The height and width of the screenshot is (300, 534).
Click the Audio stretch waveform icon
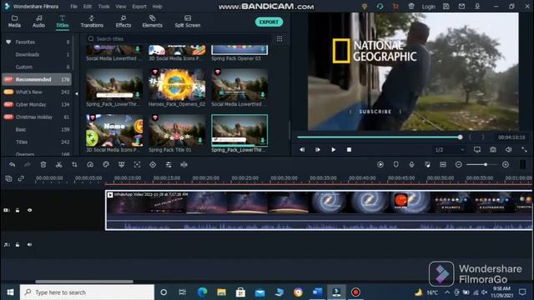click(184, 165)
